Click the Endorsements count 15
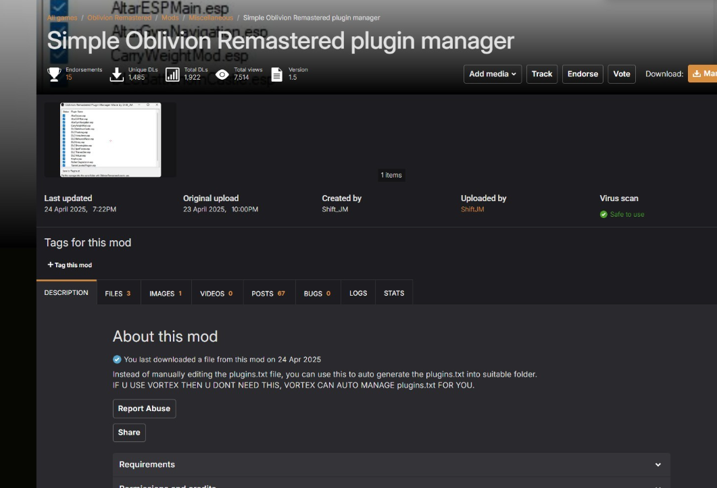This screenshot has width=717, height=488. [x=68, y=77]
